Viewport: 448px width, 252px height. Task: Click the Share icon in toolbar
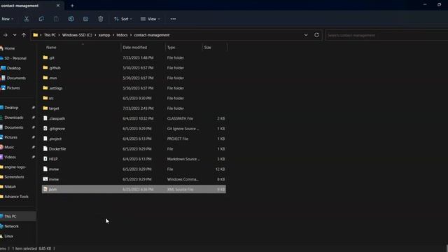[x=85, y=19]
